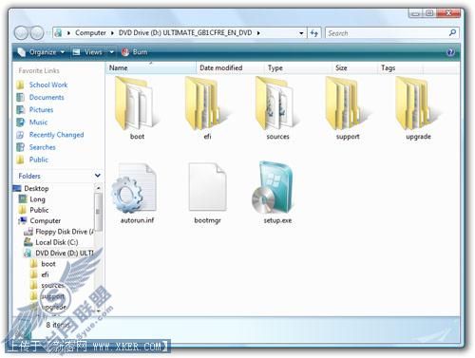Click the Music icon in Favorite Links
Image resolution: width=475 pixels, height=358 pixels.
click(x=20, y=122)
